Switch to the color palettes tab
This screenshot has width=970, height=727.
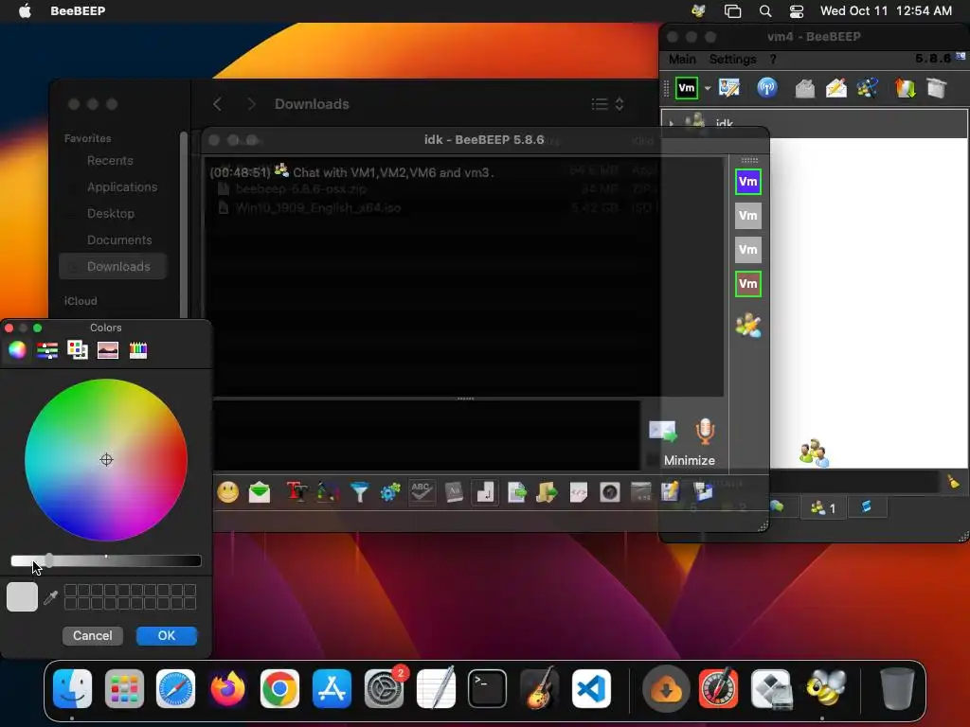78,350
